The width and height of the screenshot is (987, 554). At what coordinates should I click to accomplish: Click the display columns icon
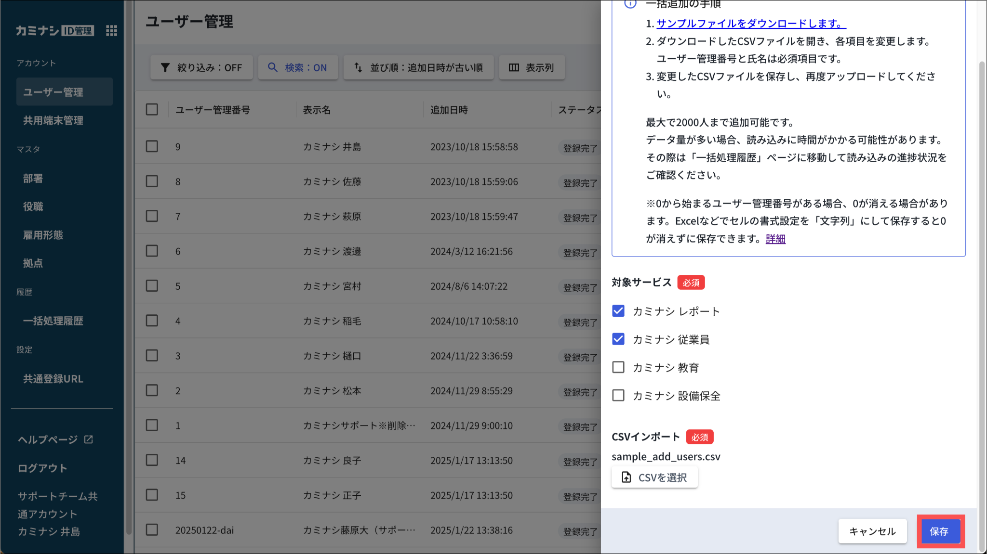click(514, 67)
